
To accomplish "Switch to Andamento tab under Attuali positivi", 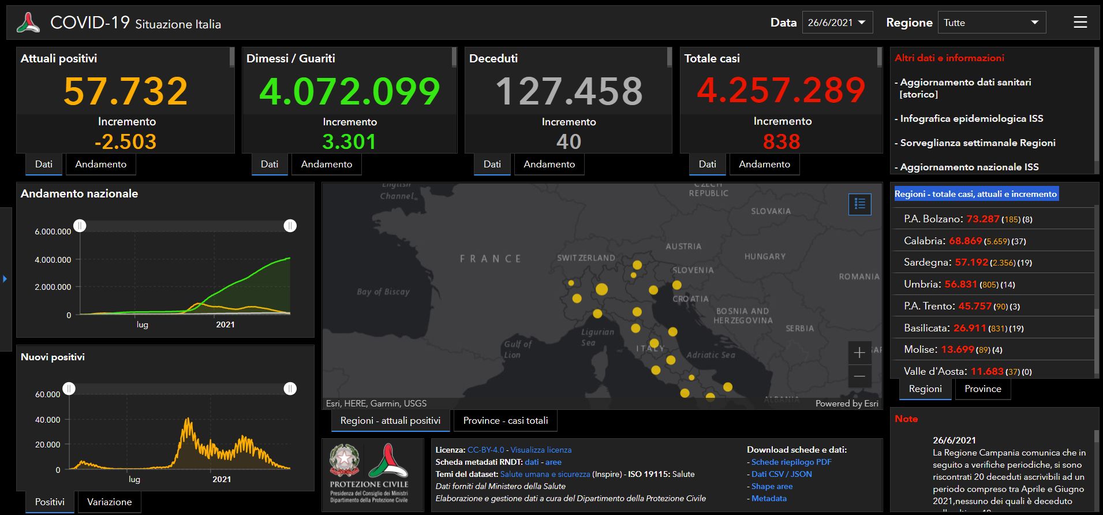I will pyautogui.click(x=100, y=164).
